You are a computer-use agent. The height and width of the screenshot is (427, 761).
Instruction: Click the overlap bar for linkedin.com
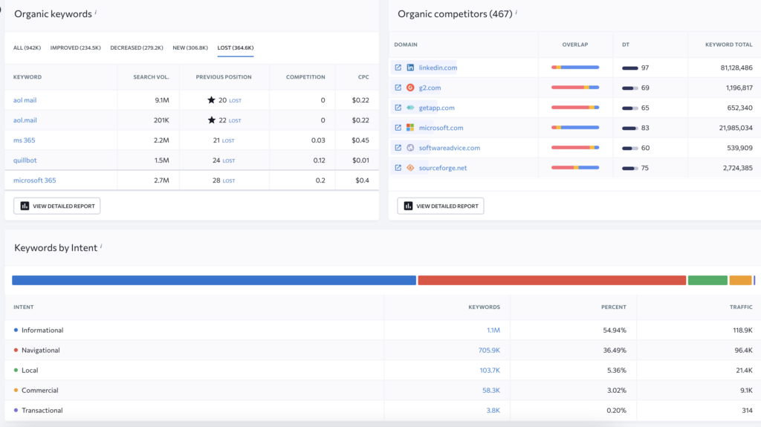[x=575, y=68]
